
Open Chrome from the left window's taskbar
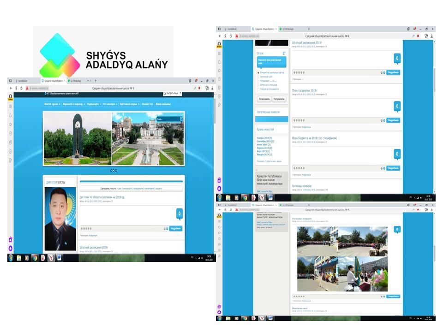point(35,258)
